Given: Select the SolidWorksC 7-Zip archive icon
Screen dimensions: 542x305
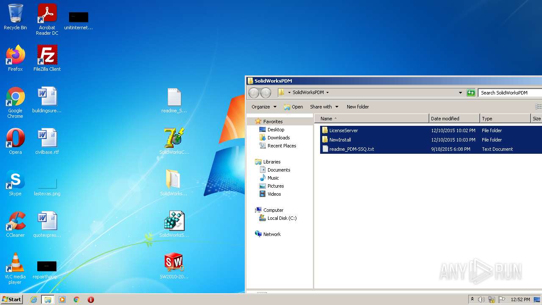Looking at the screenshot, I should [x=174, y=141].
